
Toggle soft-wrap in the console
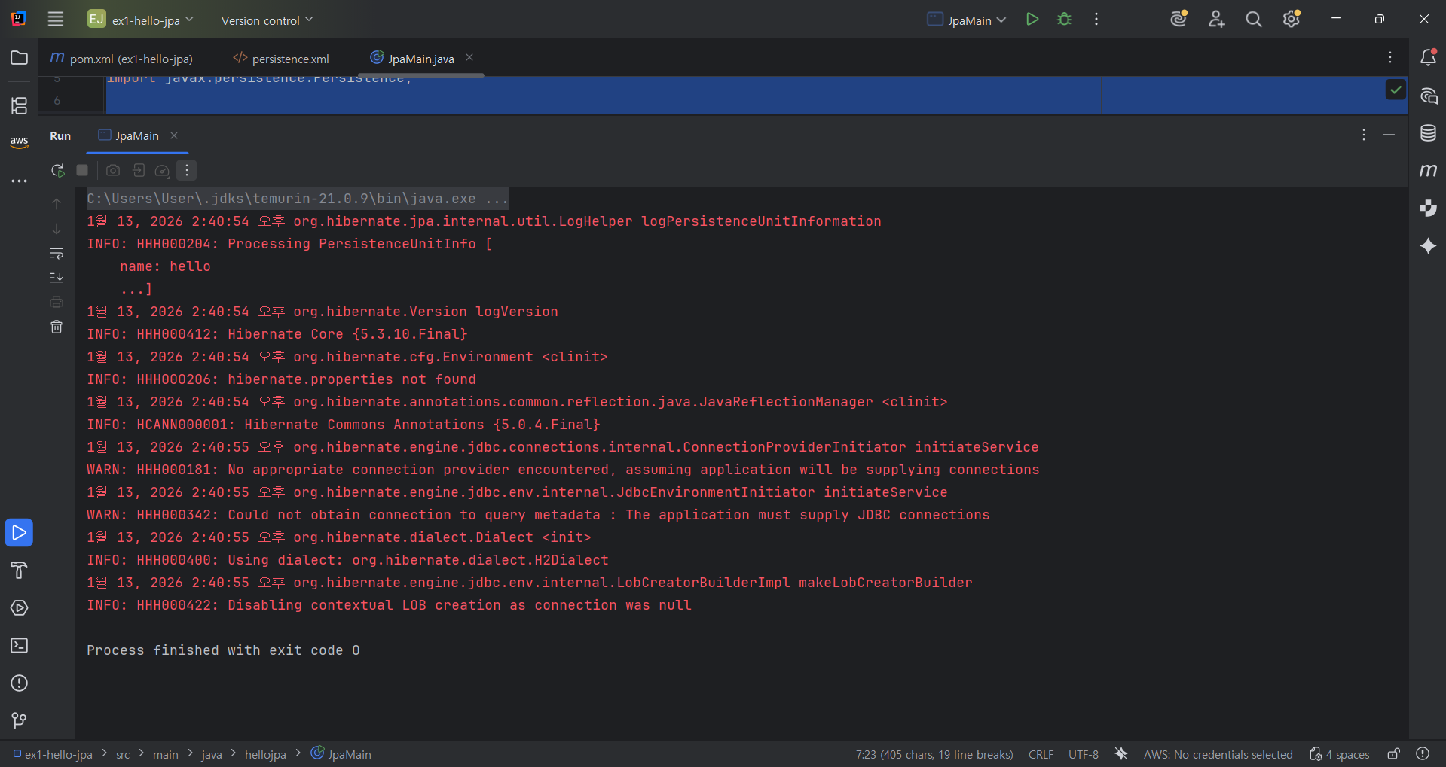pyautogui.click(x=57, y=254)
